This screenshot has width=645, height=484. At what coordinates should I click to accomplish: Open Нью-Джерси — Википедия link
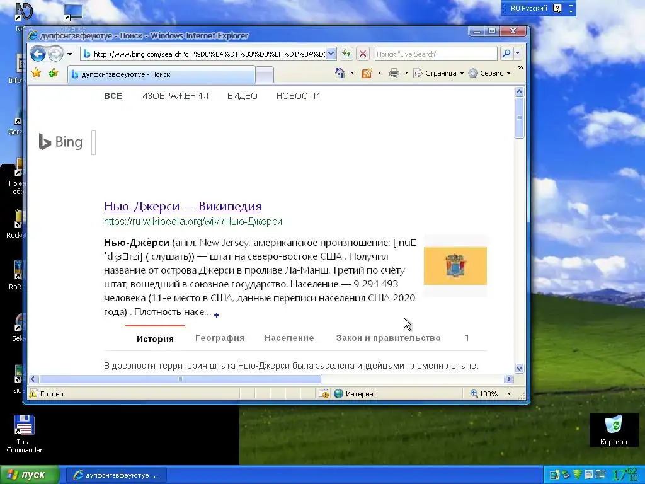(183, 206)
